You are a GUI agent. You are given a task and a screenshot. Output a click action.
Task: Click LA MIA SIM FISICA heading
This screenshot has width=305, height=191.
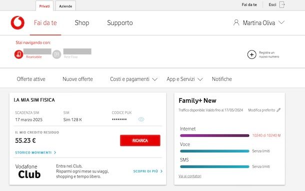(34, 100)
